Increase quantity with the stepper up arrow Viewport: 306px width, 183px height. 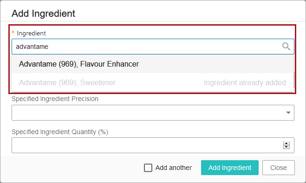tap(286, 143)
